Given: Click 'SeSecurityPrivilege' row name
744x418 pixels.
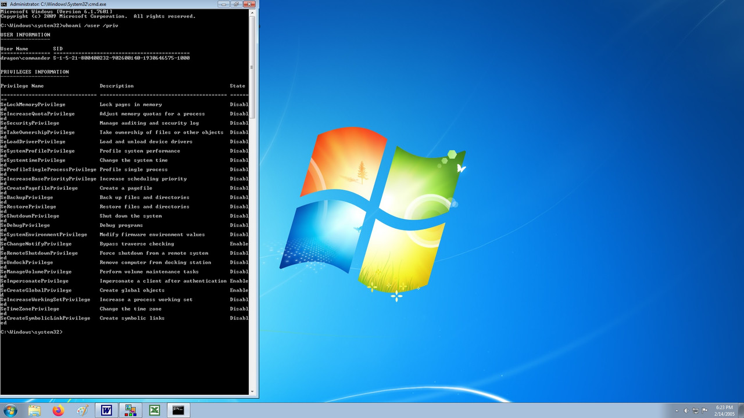Looking at the screenshot, I should tap(30, 123).
